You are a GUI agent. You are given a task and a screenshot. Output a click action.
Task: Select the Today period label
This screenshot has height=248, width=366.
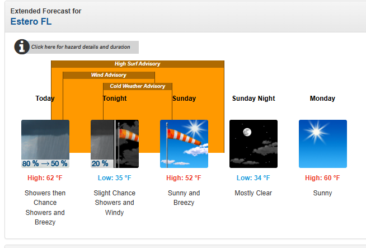[x=45, y=99]
